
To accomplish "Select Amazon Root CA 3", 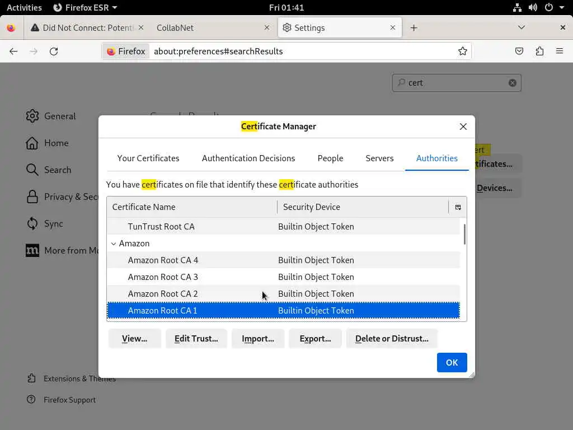I will [x=283, y=277].
